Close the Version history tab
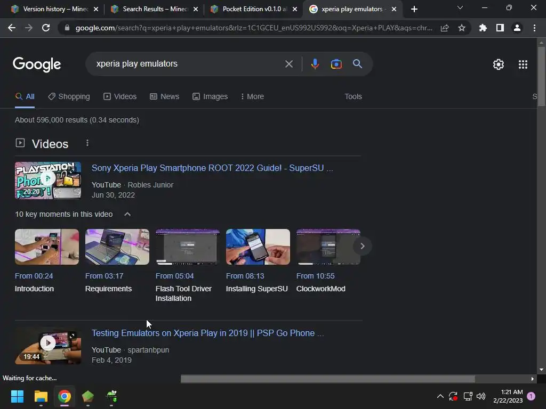This screenshot has width=546, height=409. tap(96, 9)
